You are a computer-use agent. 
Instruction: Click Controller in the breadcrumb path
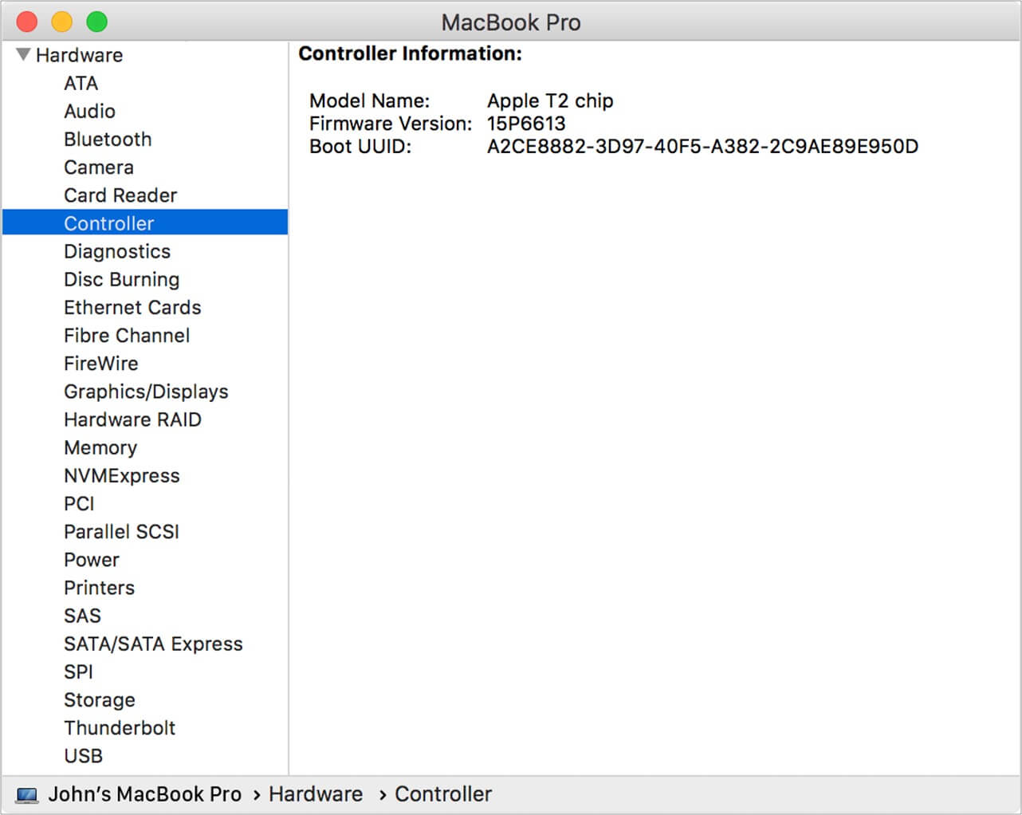click(444, 793)
